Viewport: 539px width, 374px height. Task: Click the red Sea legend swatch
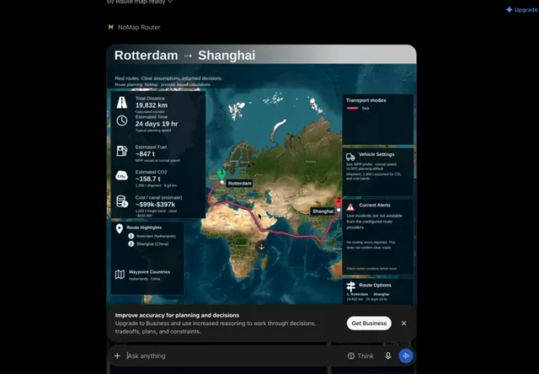pos(352,109)
